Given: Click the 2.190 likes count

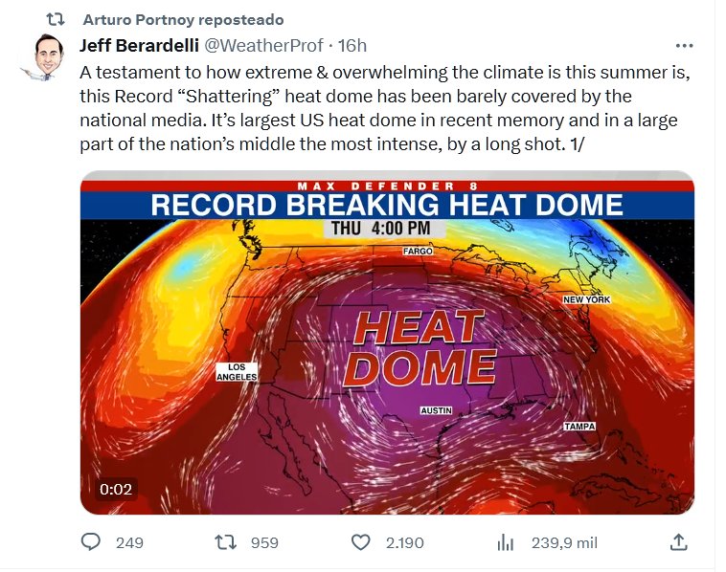Looking at the screenshot, I should pyautogui.click(x=404, y=542).
